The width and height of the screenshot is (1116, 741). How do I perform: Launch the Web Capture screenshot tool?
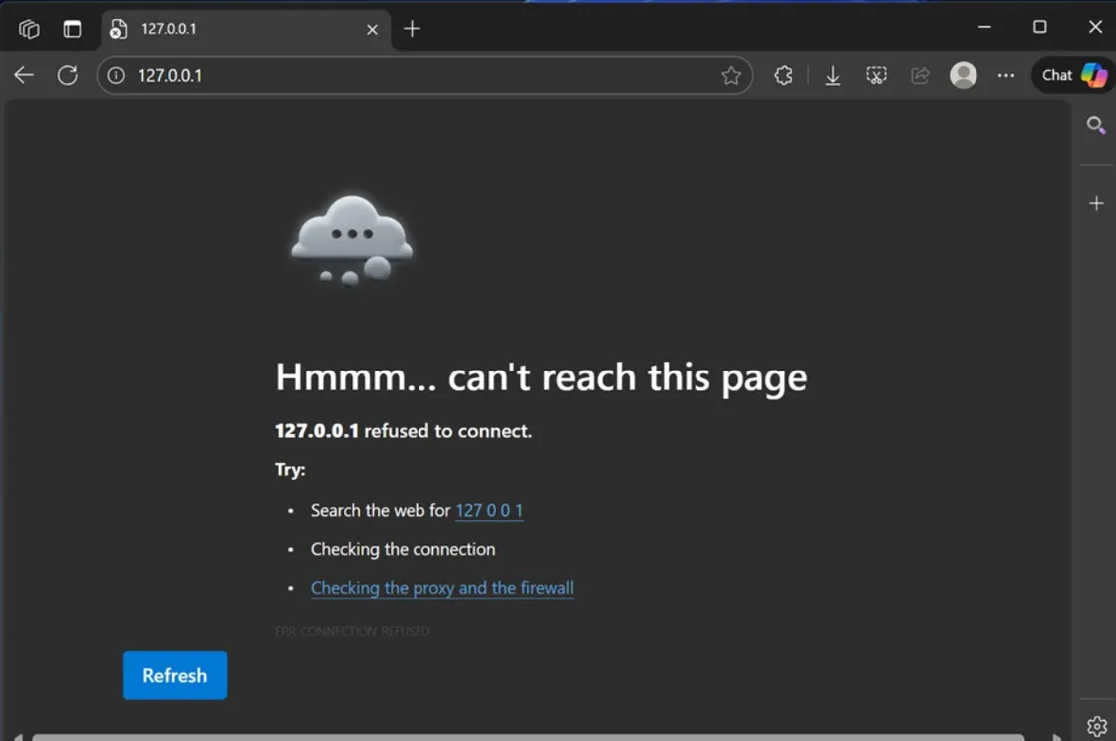click(x=876, y=75)
